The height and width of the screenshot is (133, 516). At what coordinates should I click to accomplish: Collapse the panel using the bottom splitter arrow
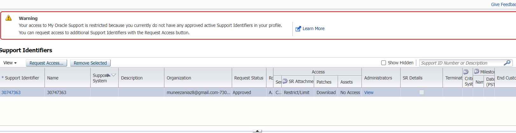pos(257,131)
